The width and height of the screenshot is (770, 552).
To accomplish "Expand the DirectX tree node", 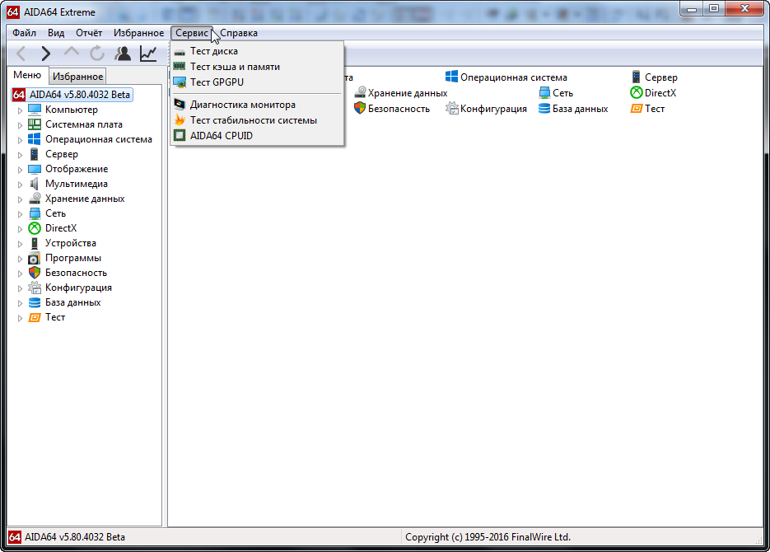I will pyautogui.click(x=20, y=229).
